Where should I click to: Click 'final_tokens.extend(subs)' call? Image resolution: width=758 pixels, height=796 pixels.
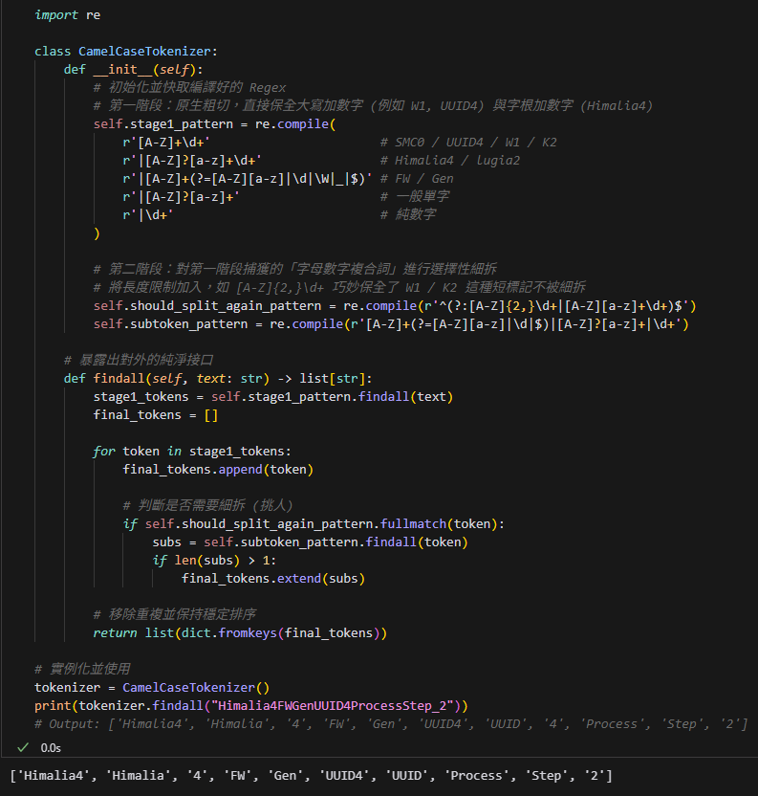click(x=273, y=578)
